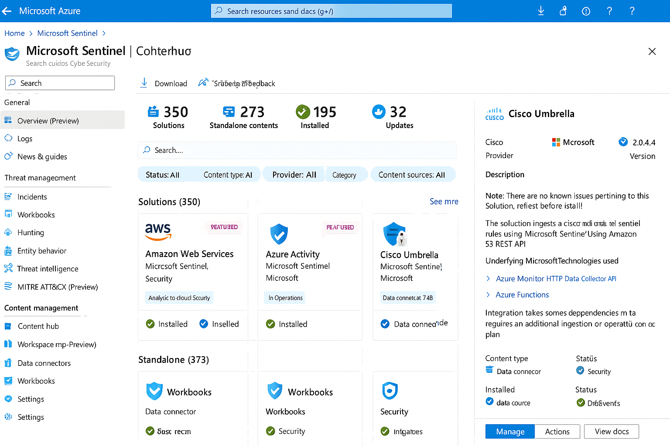Click the Cisco Umbrella card shield icon
The width and height of the screenshot is (670, 446).
(x=395, y=234)
